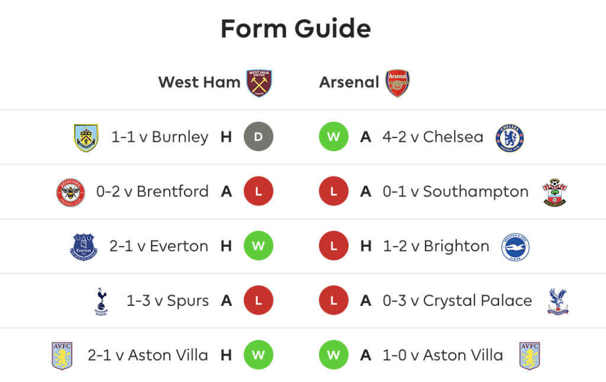Click the Everton club badge
This screenshot has height=382, width=606.
click(x=84, y=247)
